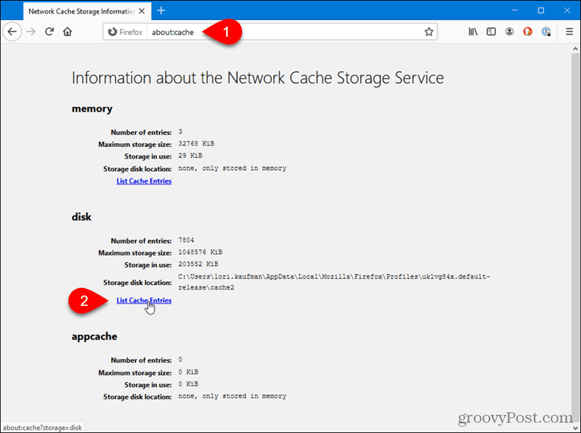Image resolution: width=581 pixels, height=433 pixels.
Task: Open the hamburger application menu
Action: coord(569,32)
